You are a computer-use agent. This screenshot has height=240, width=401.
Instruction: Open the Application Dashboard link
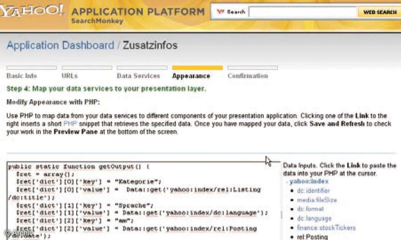(x=60, y=45)
